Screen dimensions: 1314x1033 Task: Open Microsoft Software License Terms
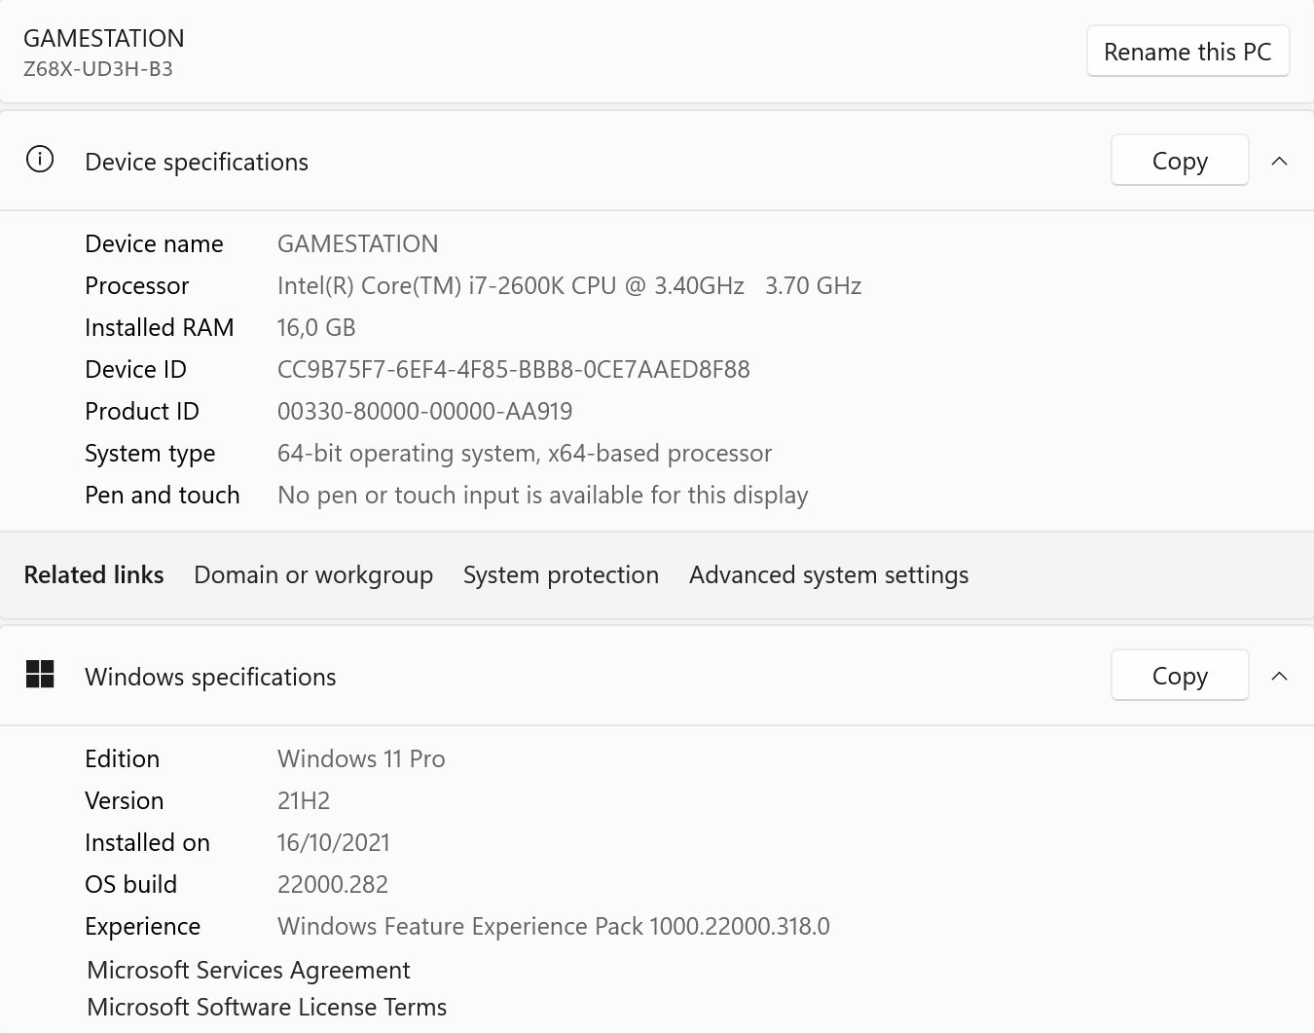point(267,1008)
